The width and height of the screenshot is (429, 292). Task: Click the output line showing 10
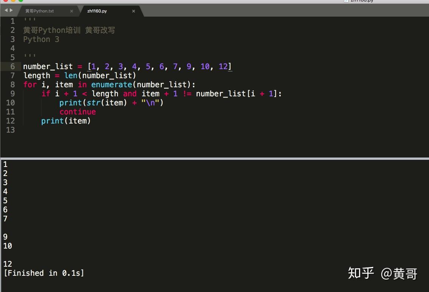click(8, 246)
